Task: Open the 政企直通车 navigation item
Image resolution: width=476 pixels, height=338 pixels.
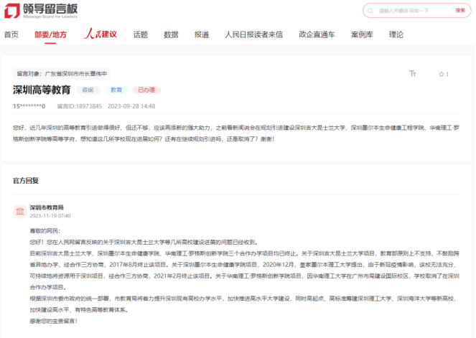Action: (x=317, y=34)
